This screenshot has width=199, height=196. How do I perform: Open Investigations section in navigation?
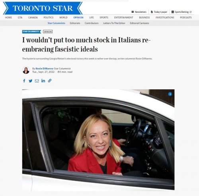(x=165, y=18)
